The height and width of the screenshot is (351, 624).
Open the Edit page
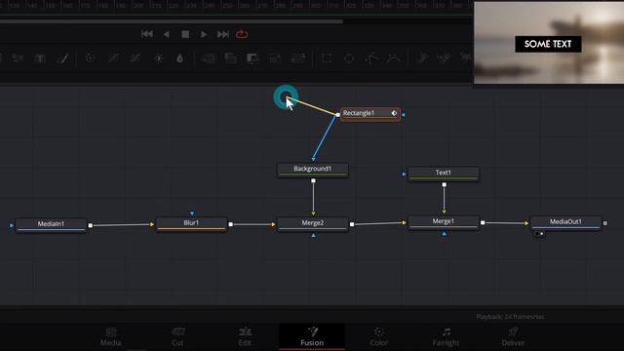[245, 336]
